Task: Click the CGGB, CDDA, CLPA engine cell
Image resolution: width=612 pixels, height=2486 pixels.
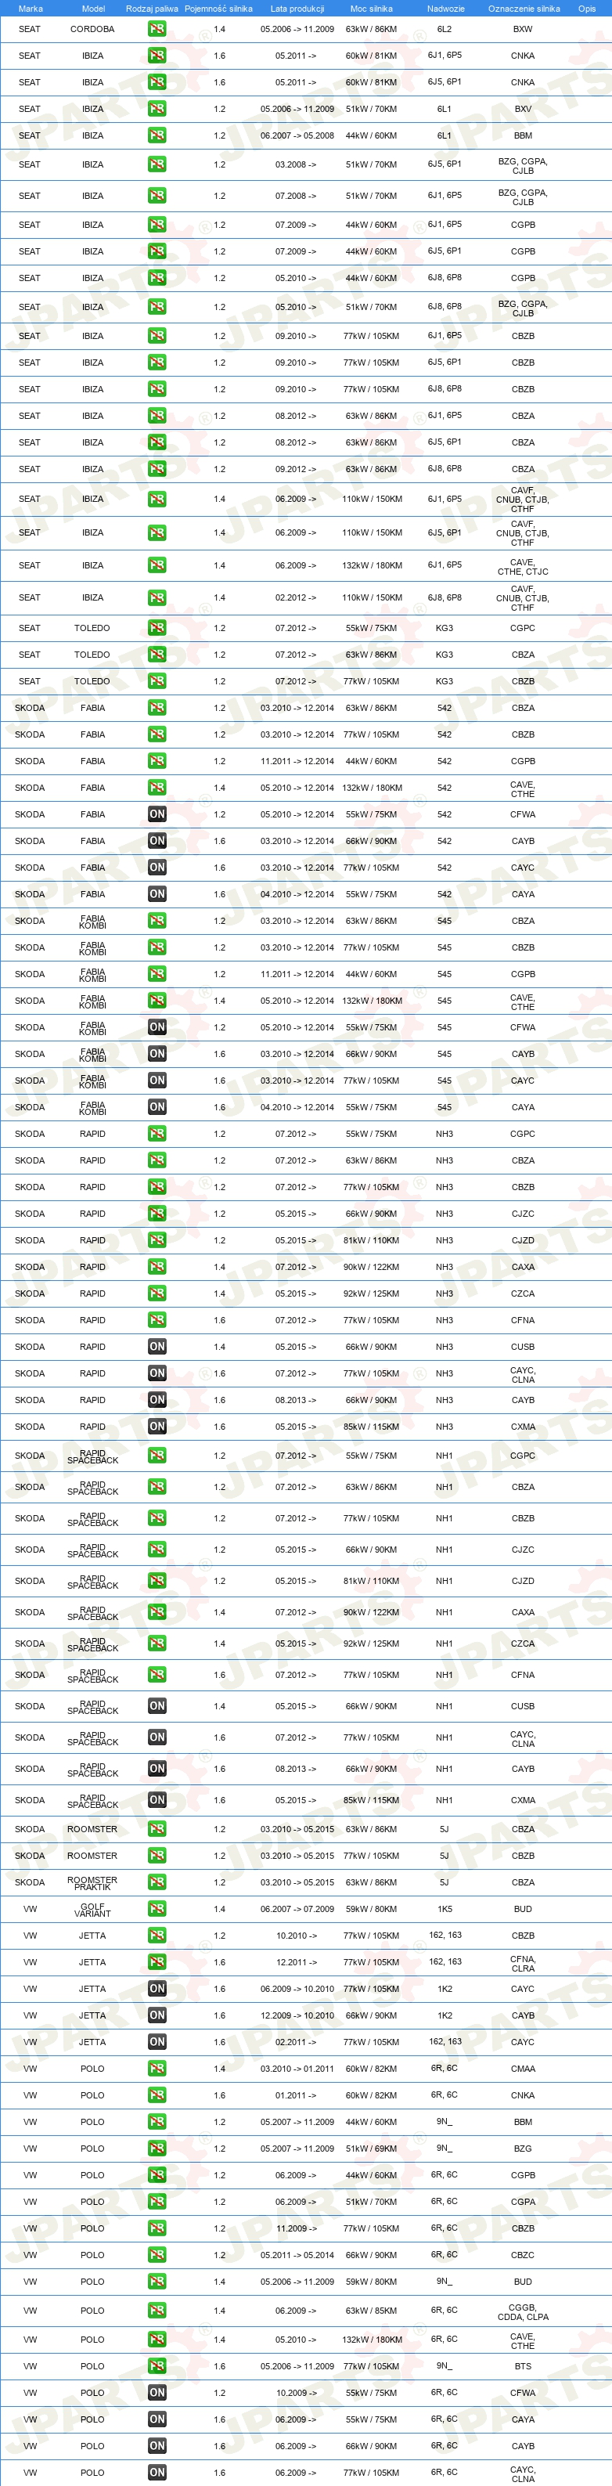Action: point(524,2312)
